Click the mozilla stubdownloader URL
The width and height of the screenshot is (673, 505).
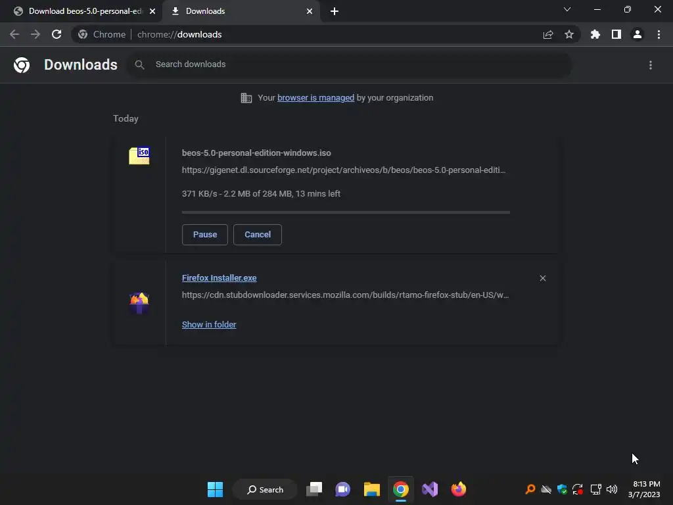[345, 295]
